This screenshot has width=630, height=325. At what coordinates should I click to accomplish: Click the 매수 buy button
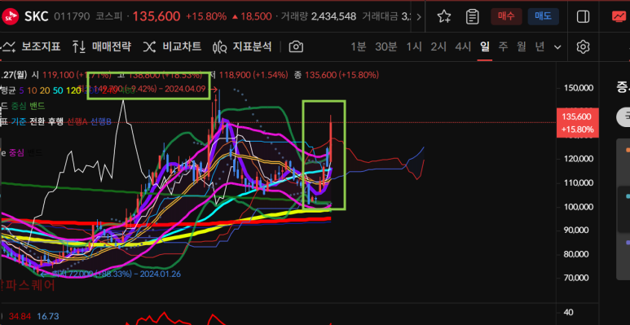506,16
